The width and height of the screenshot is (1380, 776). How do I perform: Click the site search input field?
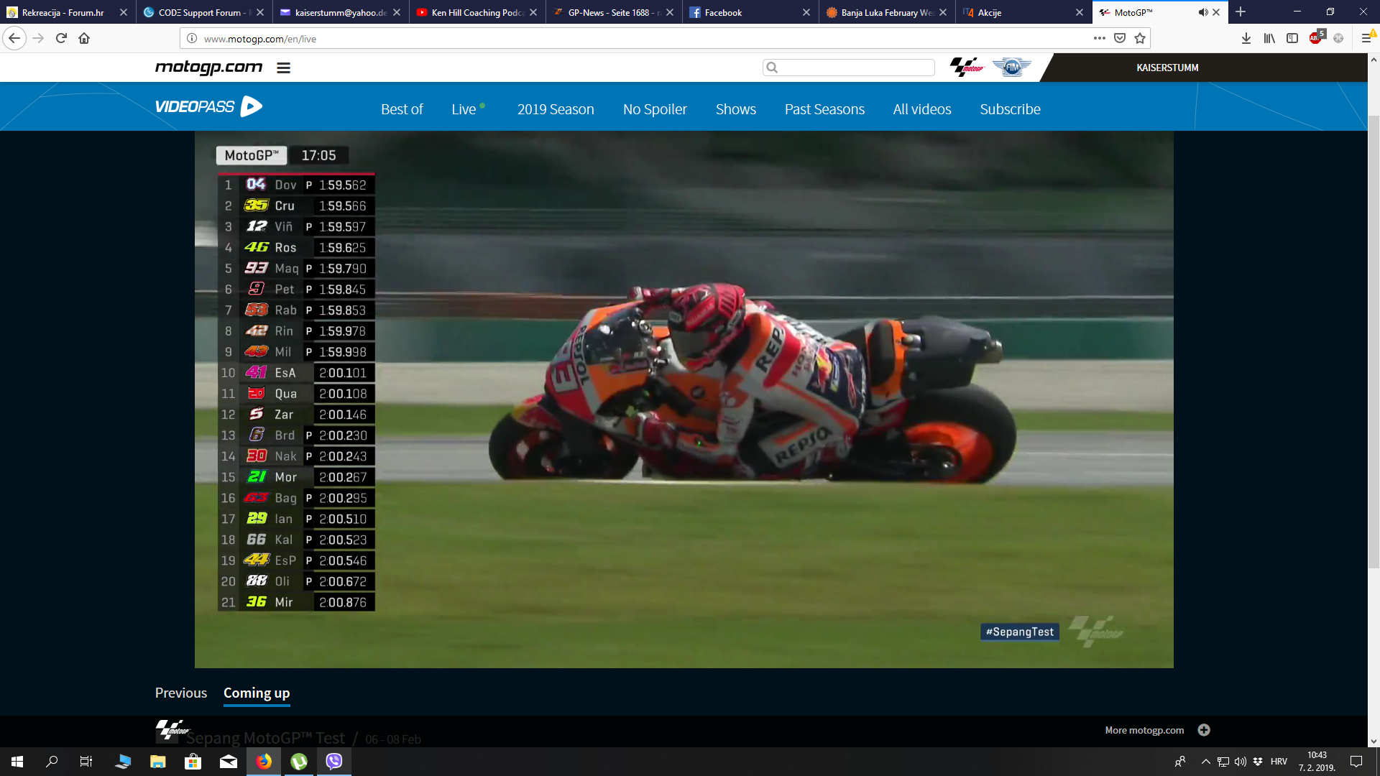point(855,68)
